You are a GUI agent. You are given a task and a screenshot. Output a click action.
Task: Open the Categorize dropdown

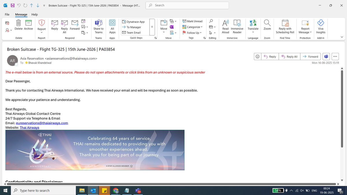coord(193,27)
